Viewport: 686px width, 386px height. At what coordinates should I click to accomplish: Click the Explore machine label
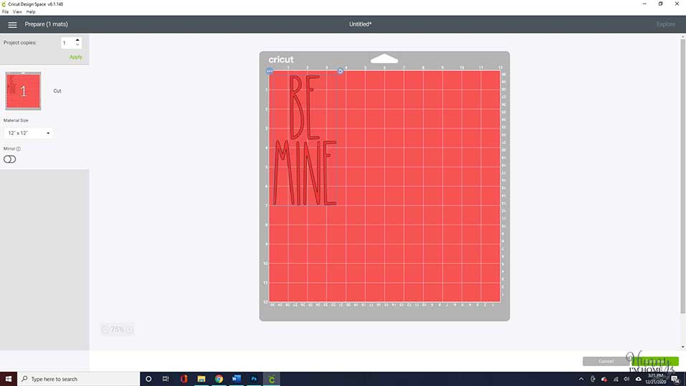(x=665, y=24)
